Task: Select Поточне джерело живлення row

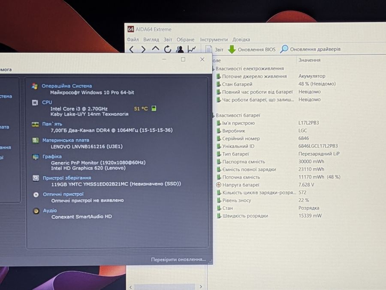Action: point(271,76)
